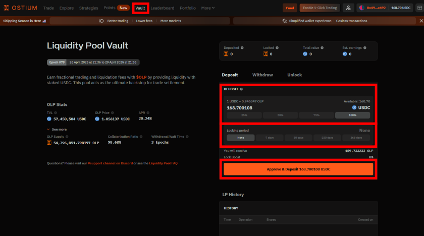
Task: Select None locking period
Action: tap(241, 138)
